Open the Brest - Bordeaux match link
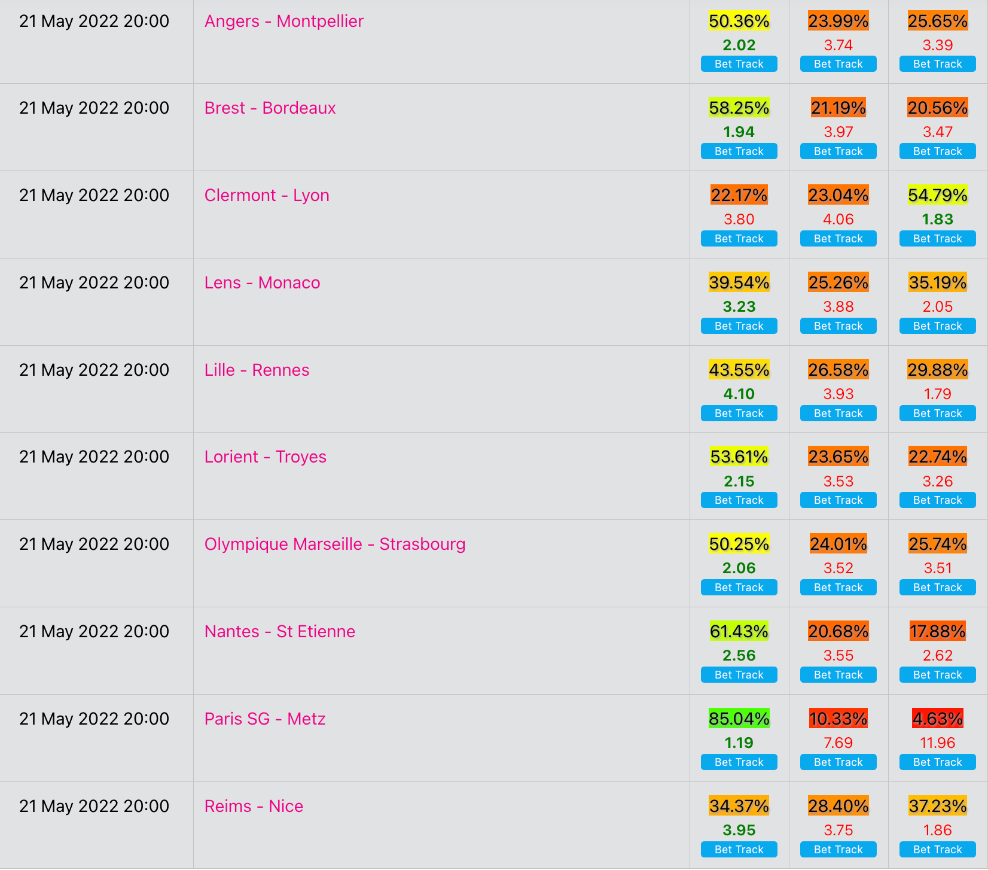Viewport: 988px width, 870px height. 270,108
